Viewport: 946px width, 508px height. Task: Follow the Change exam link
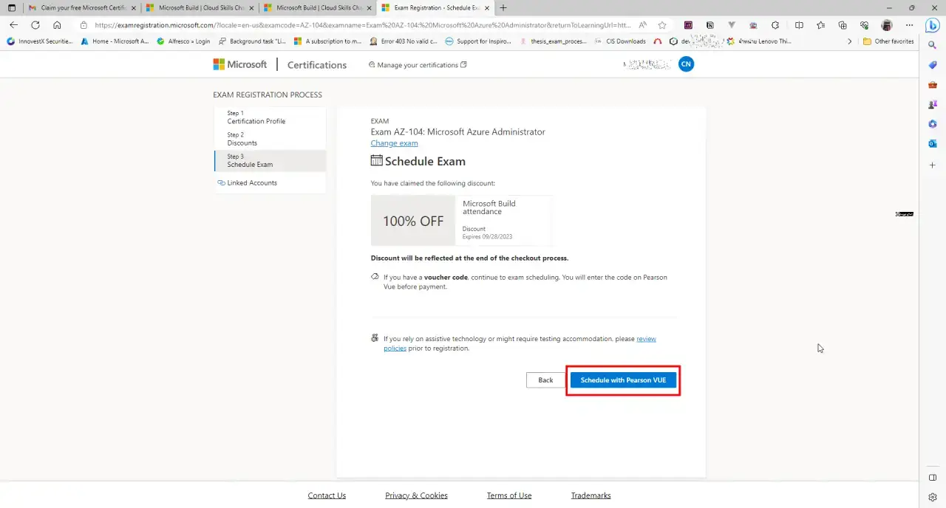(394, 143)
